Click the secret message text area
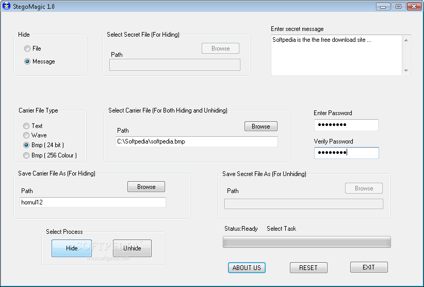The image size is (424, 287). pyautogui.click(x=337, y=55)
